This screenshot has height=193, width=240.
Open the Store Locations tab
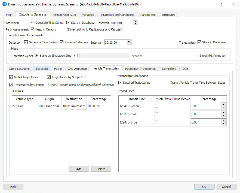click(x=19, y=68)
